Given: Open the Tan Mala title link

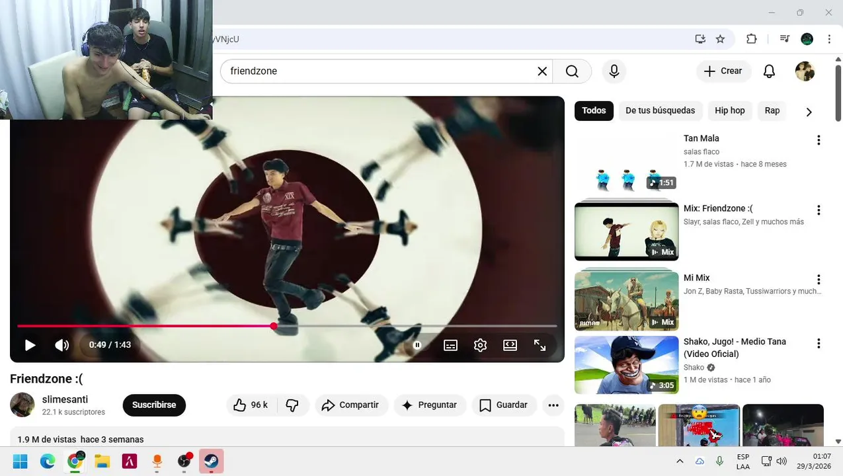Looking at the screenshot, I should pos(702,139).
